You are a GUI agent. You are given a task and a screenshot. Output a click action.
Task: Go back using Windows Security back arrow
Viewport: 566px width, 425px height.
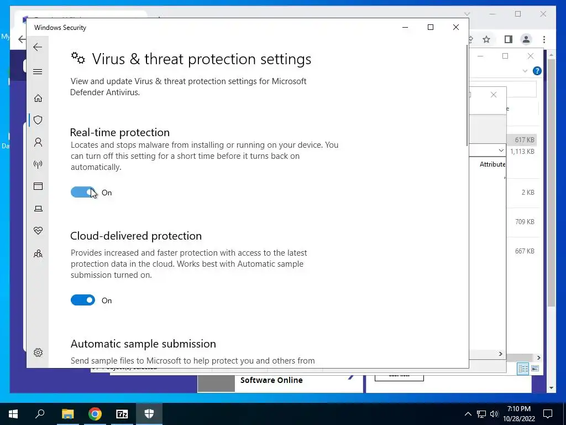coord(38,47)
